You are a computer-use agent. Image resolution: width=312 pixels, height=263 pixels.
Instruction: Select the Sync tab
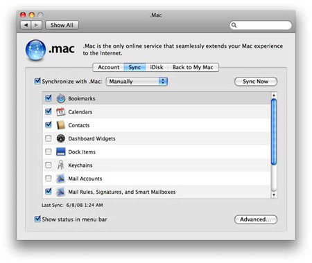coord(135,67)
